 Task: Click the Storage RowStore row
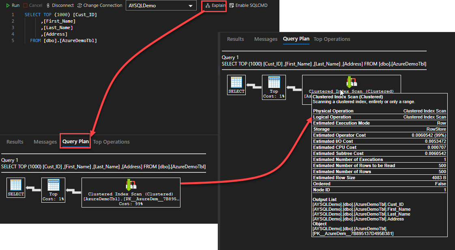coord(379,129)
